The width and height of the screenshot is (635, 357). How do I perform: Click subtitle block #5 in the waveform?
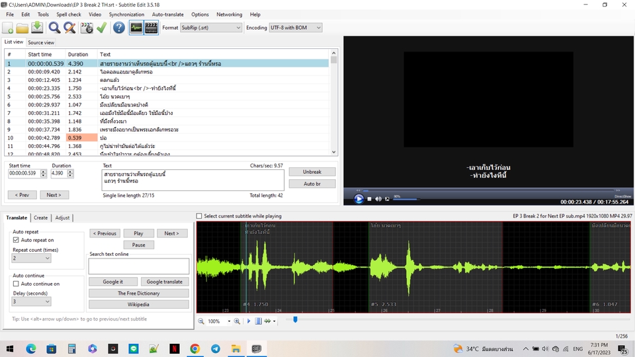[435, 267]
